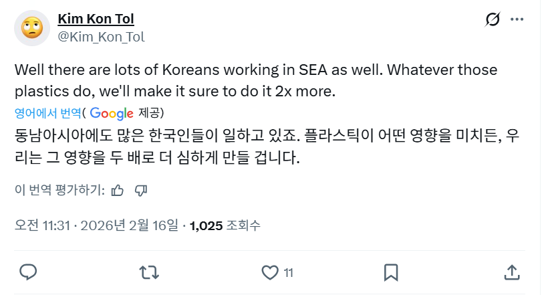This screenshot has height=295, width=544.
Task: Click the Grok icon on the tweet
Action: (x=493, y=20)
